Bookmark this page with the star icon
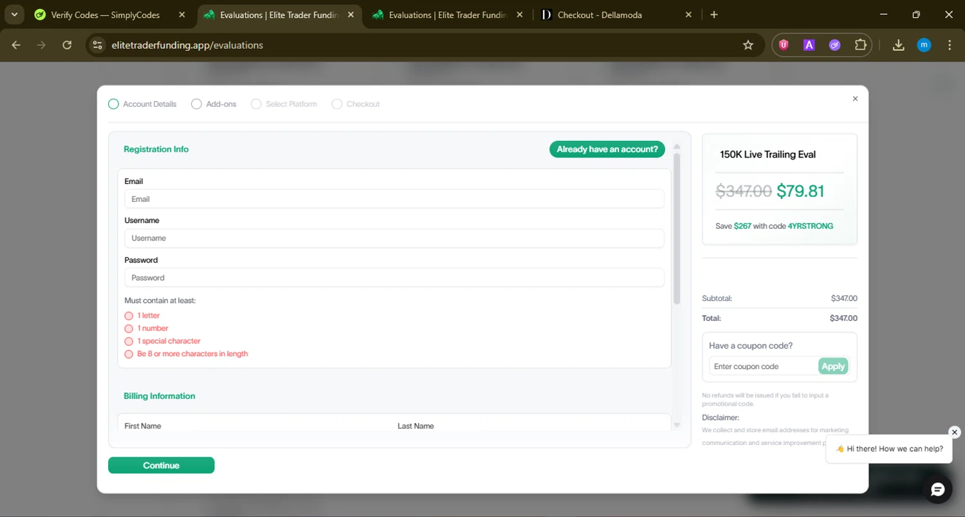 point(748,45)
